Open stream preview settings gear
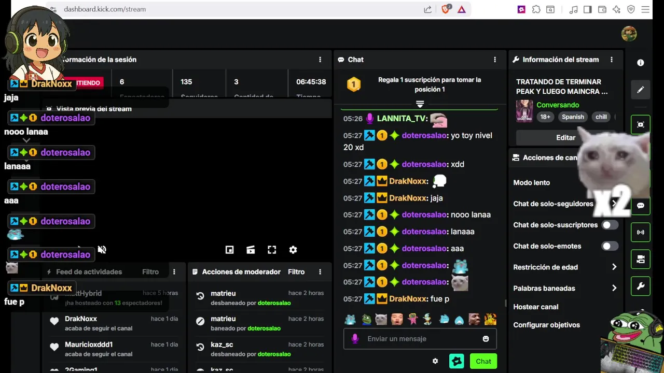 [293, 250]
